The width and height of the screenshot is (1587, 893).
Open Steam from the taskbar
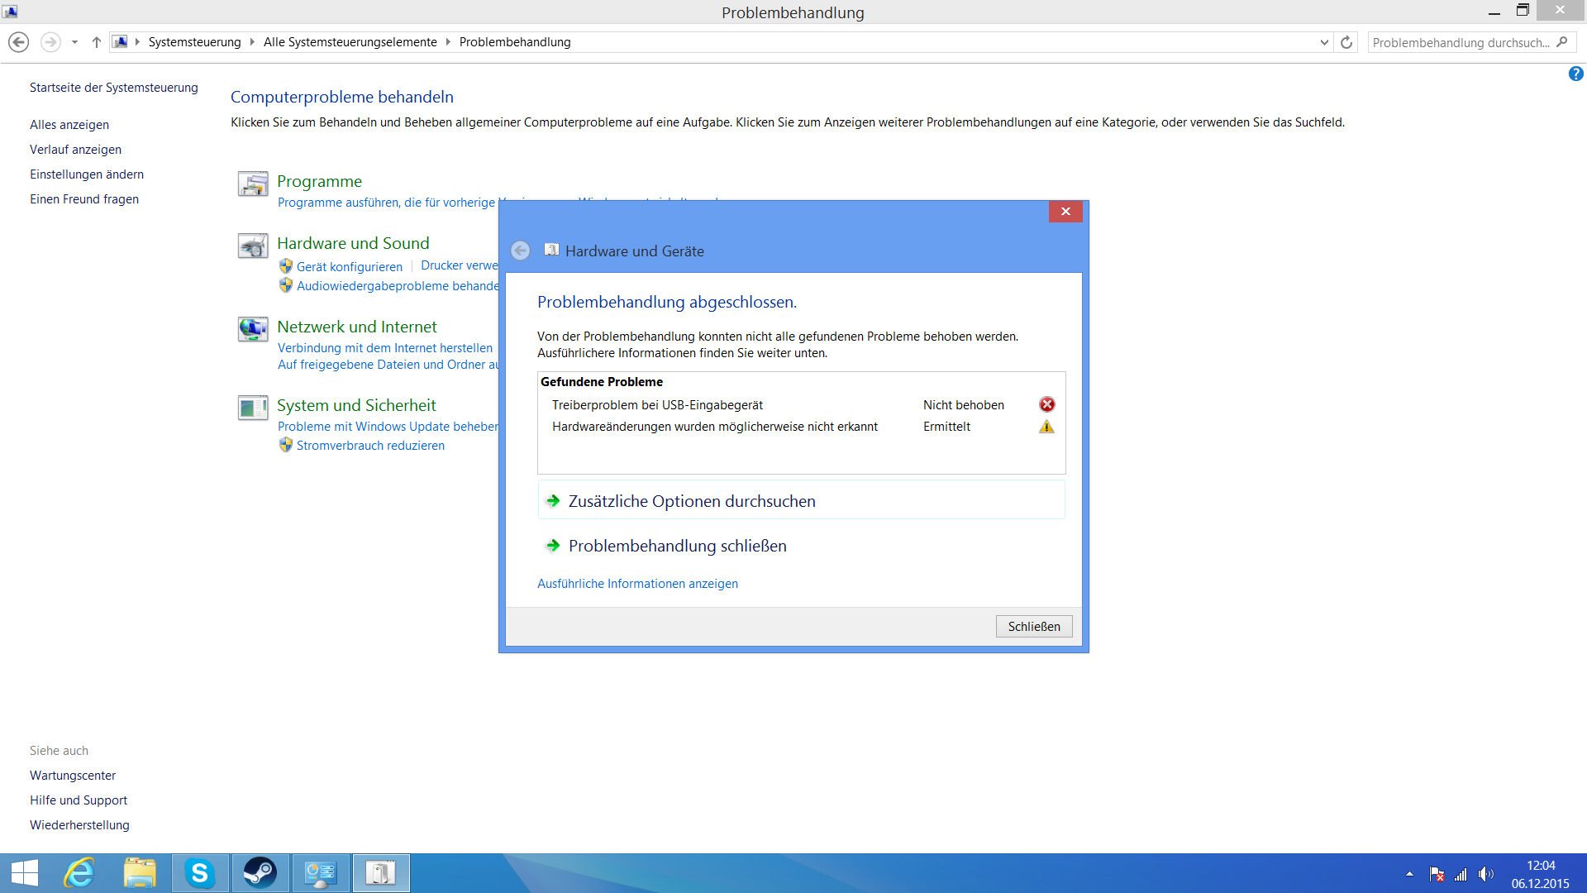[x=260, y=873]
